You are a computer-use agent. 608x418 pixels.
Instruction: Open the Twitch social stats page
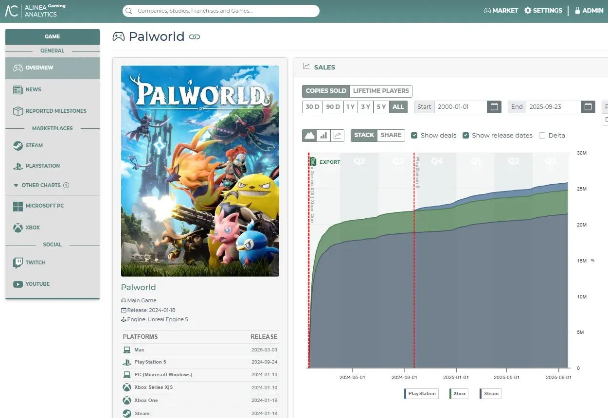click(x=35, y=262)
